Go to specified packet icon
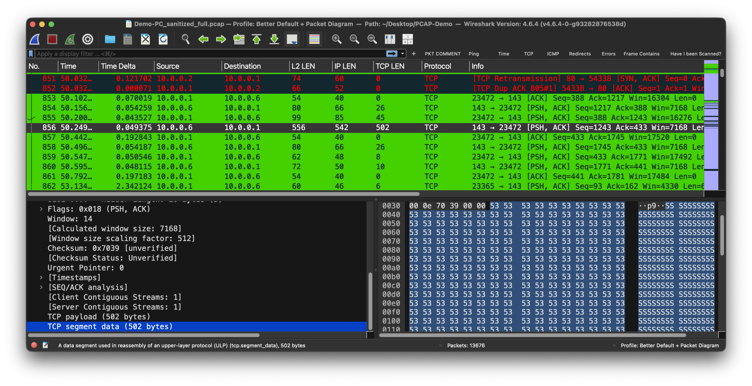752x386 pixels. pyautogui.click(x=239, y=39)
